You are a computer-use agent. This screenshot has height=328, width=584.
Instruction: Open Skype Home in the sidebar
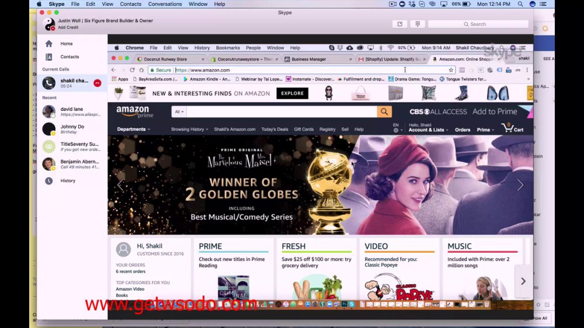point(67,44)
